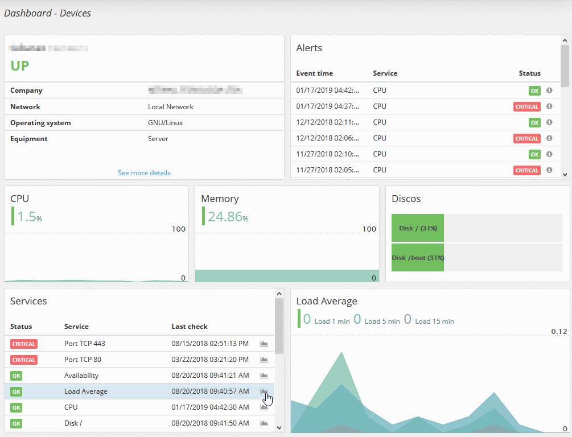Open graph icon for CPU service row
Viewport: 572px width, 437px height.
pyautogui.click(x=264, y=407)
